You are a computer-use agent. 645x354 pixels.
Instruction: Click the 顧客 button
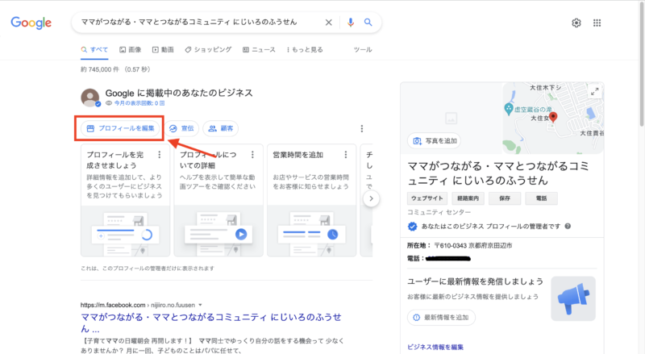(x=221, y=128)
